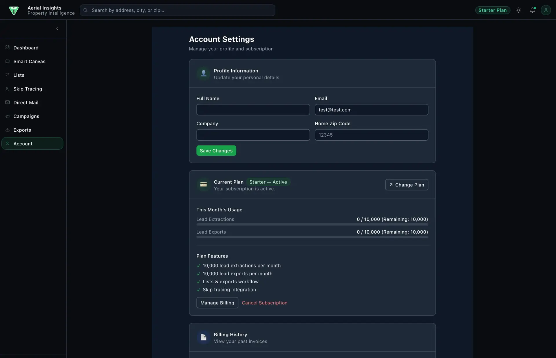Click the Aerial Insights logo icon

point(14,10)
